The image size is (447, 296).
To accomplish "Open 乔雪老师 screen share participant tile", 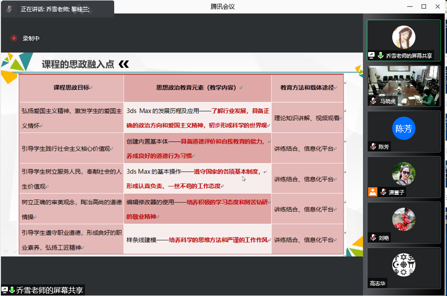I will pyautogui.click(x=404, y=40).
